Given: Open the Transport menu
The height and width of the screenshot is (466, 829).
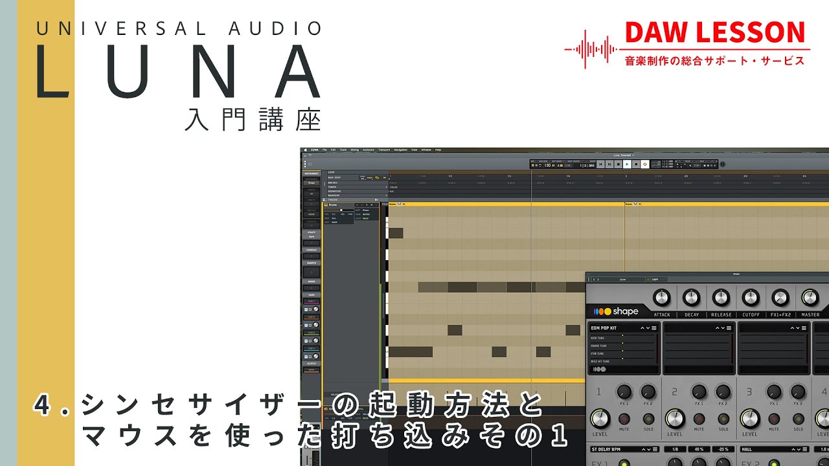Looking at the screenshot, I should point(384,150).
